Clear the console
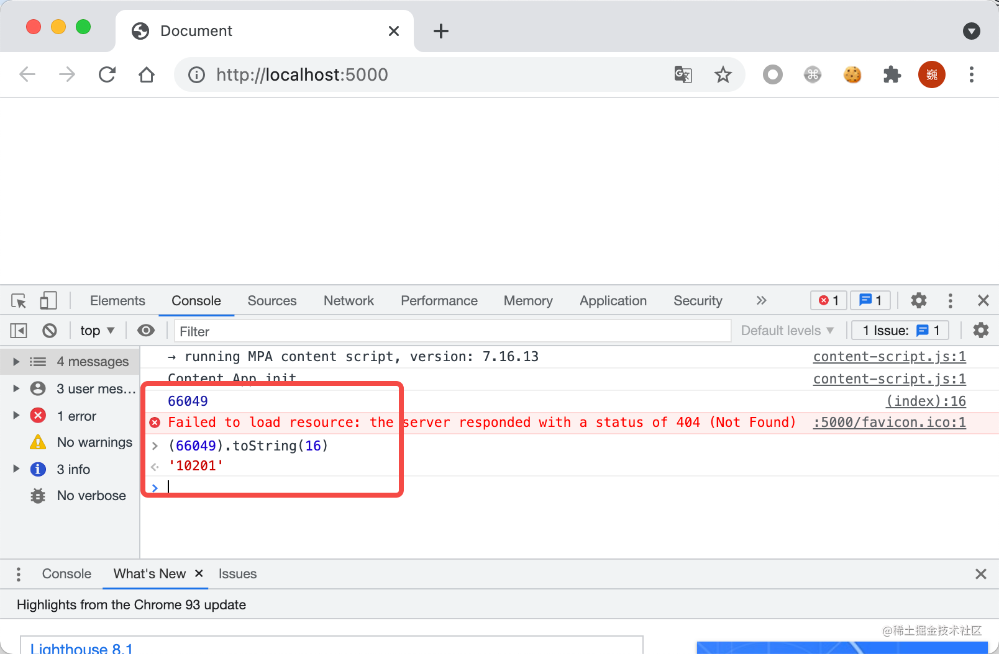This screenshot has width=999, height=654. click(x=50, y=331)
